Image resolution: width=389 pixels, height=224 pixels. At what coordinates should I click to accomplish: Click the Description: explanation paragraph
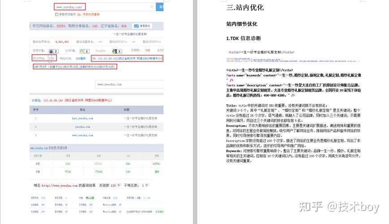[293, 136]
